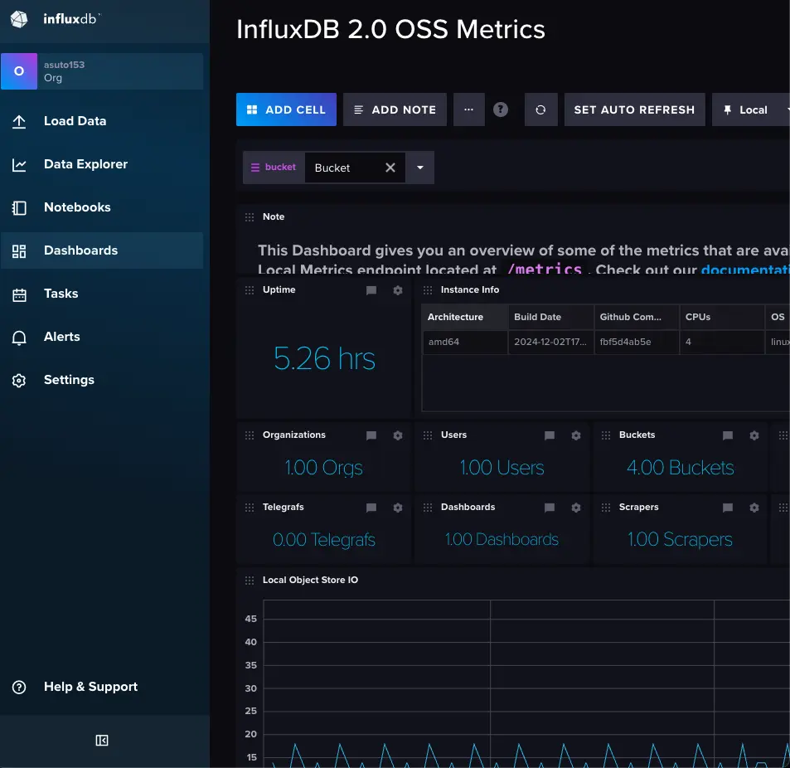
Task: Click the SET AUTO REFRESH button
Action: [634, 109]
